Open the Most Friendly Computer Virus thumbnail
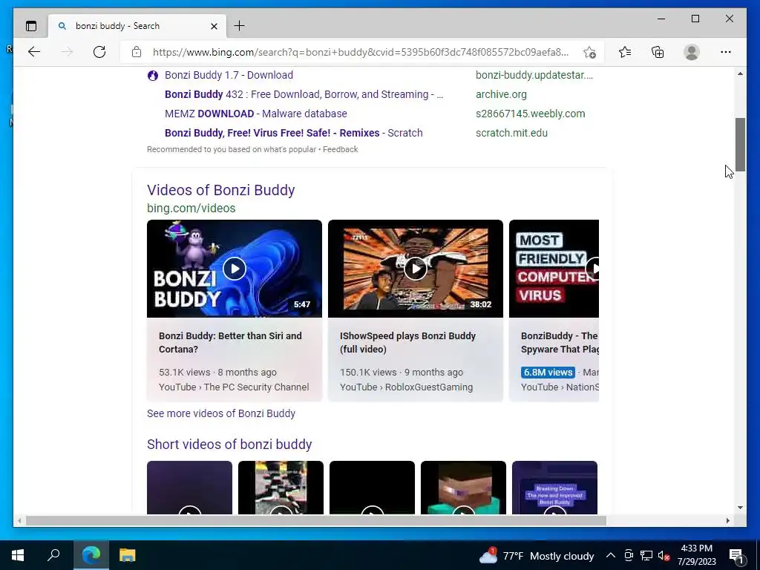The image size is (760, 570). pos(554,269)
